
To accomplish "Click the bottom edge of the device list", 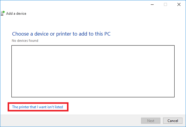I will (x=93, y=97).
